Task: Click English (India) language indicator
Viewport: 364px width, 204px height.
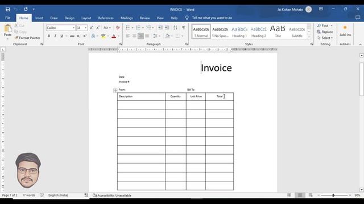Action: click(58, 195)
